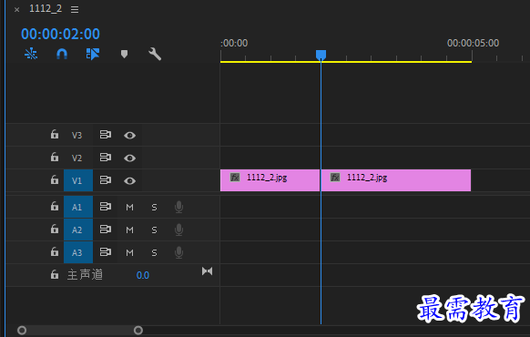The height and width of the screenshot is (337, 530).
Task: Hide track V2 output with eye
Action: point(129,158)
